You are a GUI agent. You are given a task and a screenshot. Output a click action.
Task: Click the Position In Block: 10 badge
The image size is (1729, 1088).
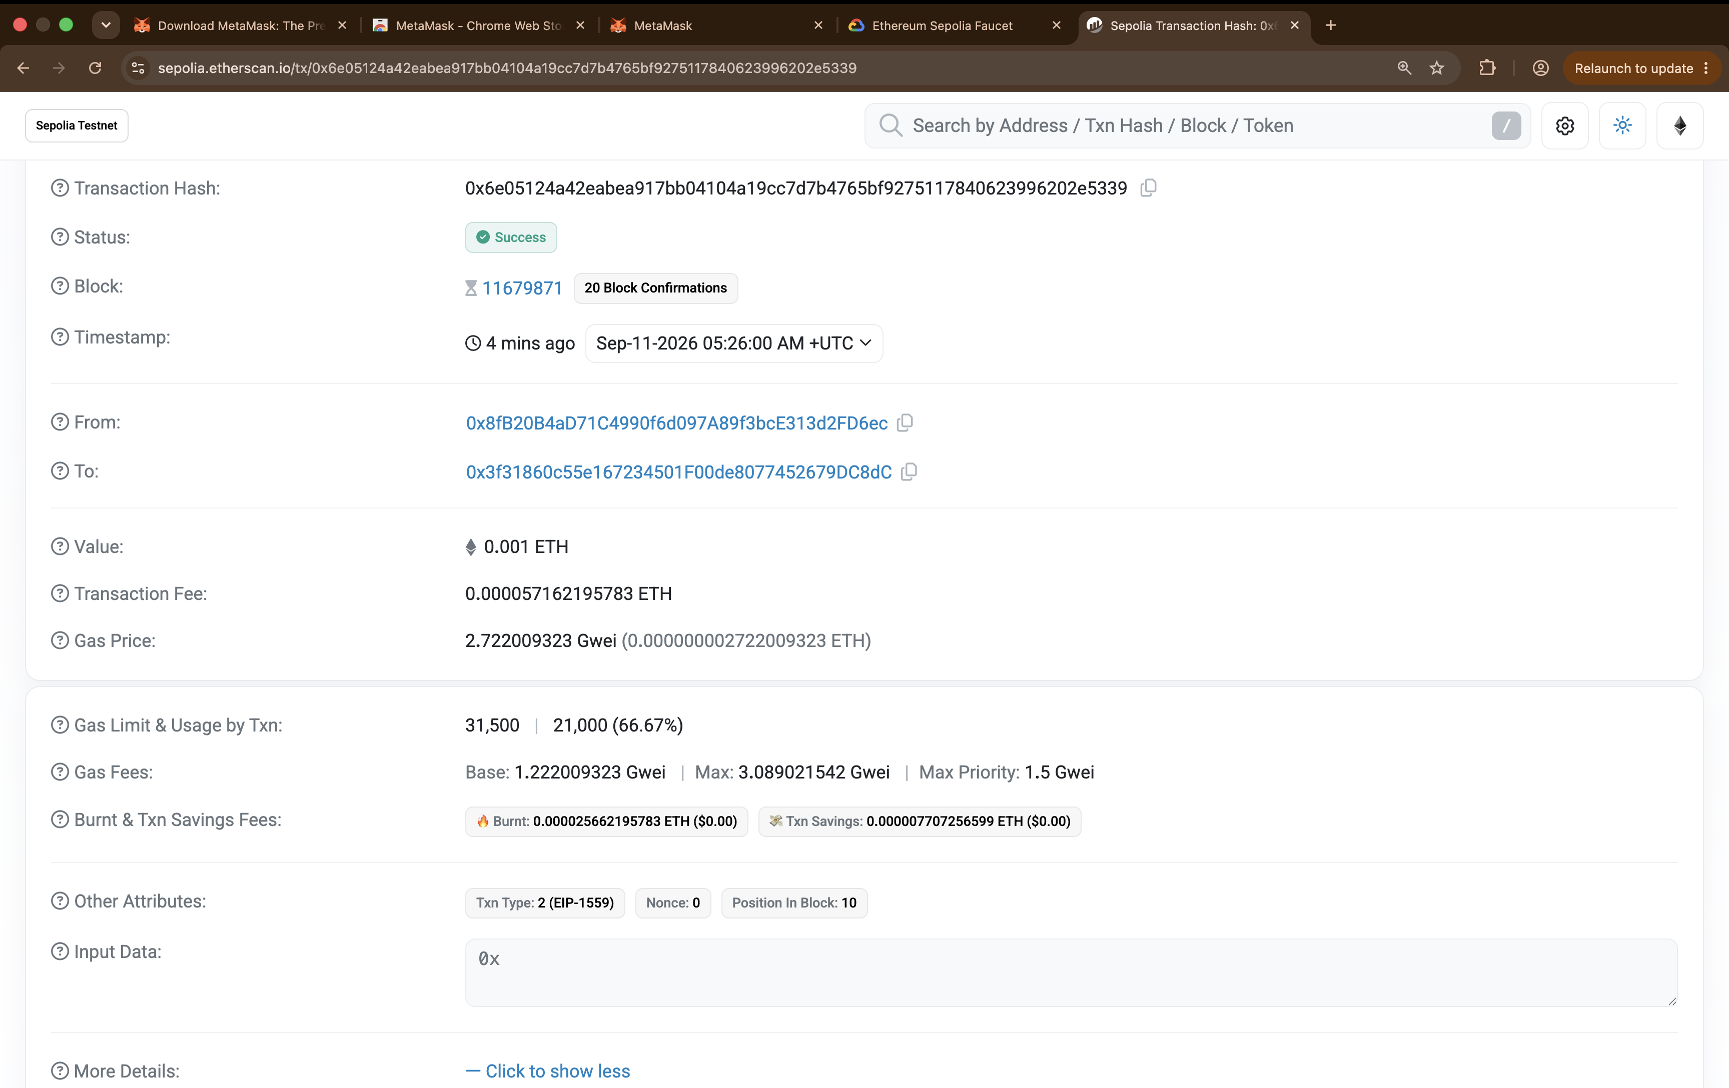tap(794, 903)
